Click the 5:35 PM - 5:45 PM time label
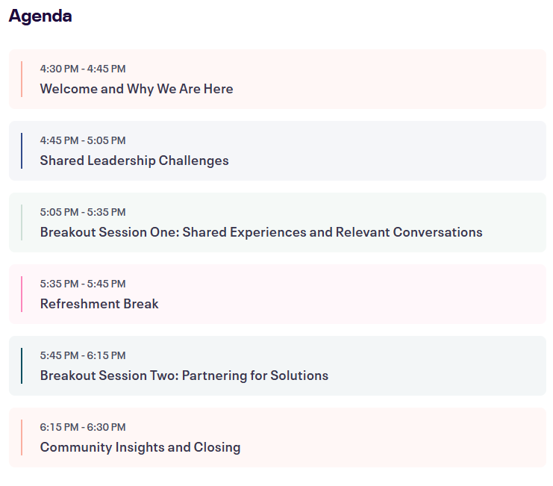 [83, 283]
